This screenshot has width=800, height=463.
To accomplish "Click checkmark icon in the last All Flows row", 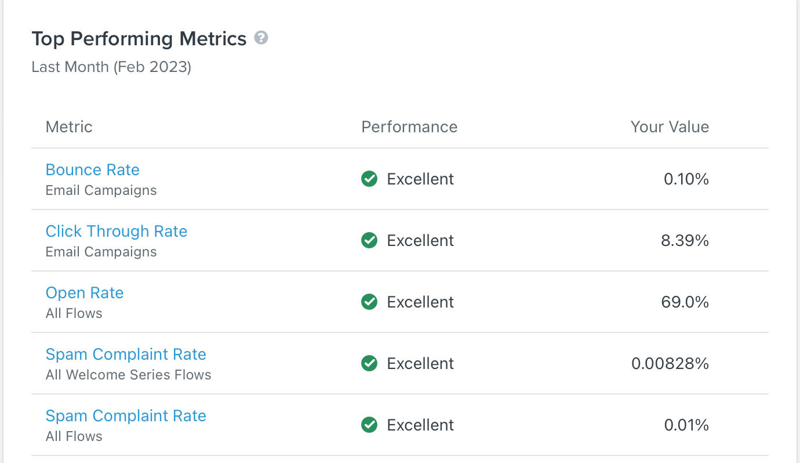I will [x=369, y=425].
